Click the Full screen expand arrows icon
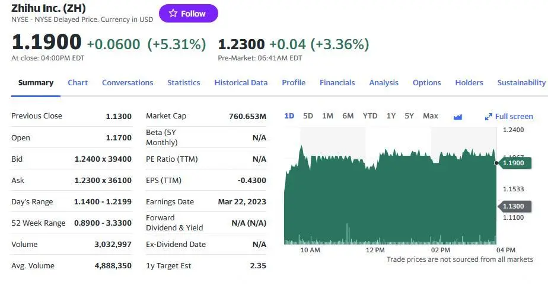This screenshot has height=292, width=548. (489, 117)
